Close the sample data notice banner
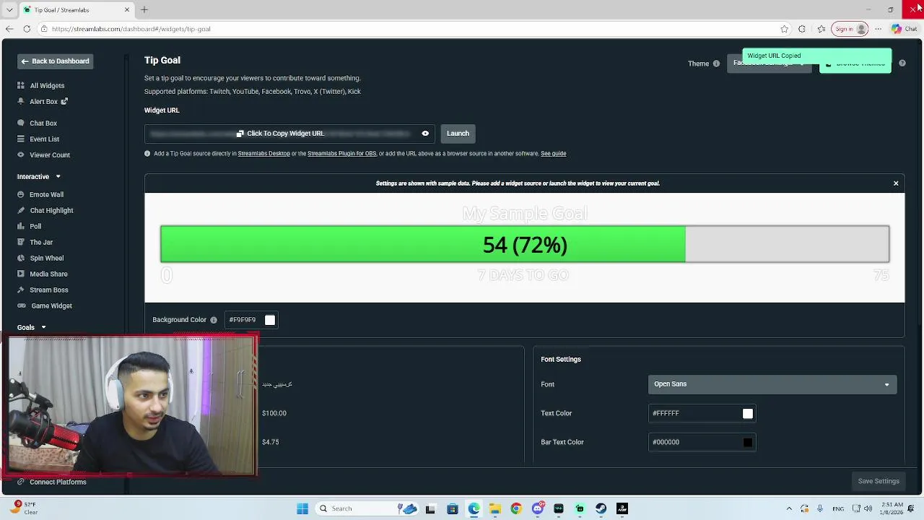 [896, 183]
